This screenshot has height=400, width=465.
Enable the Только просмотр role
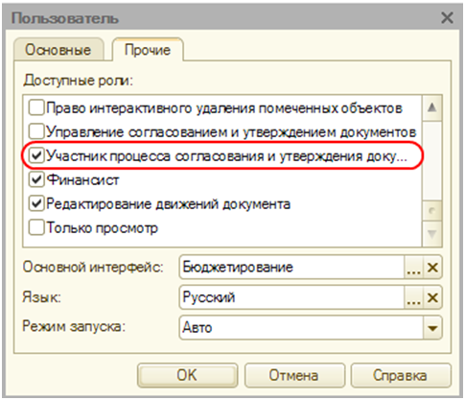(36, 227)
